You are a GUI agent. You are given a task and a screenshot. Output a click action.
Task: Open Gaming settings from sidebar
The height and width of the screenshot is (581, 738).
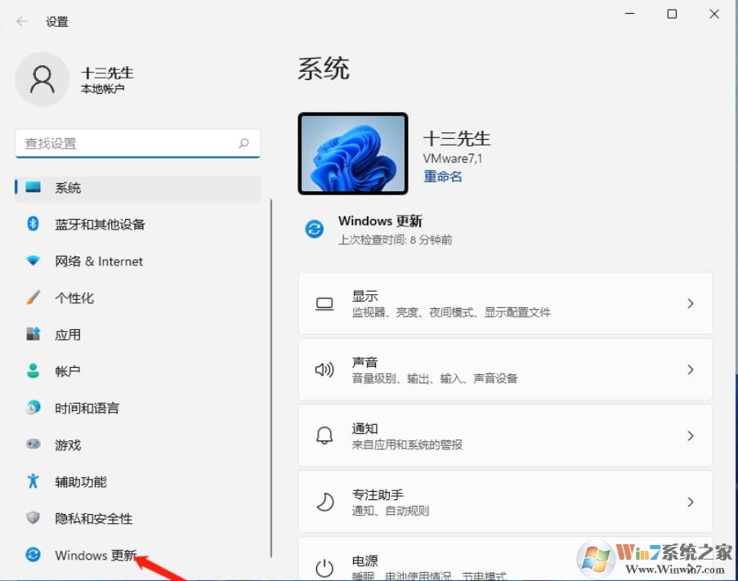pos(69,445)
